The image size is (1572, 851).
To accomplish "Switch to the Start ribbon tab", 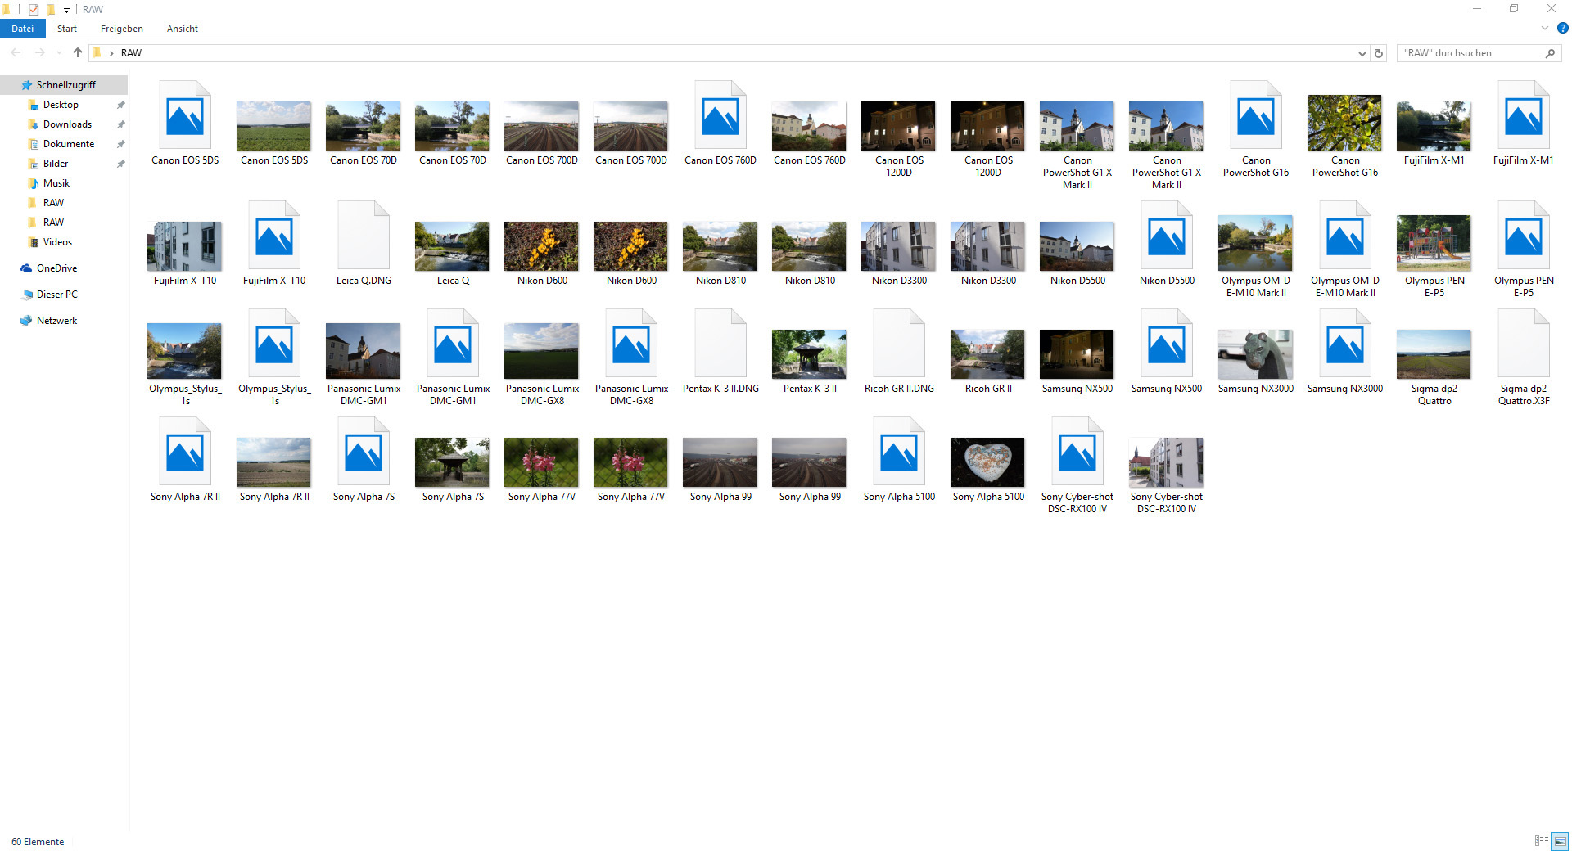I will click(67, 29).
